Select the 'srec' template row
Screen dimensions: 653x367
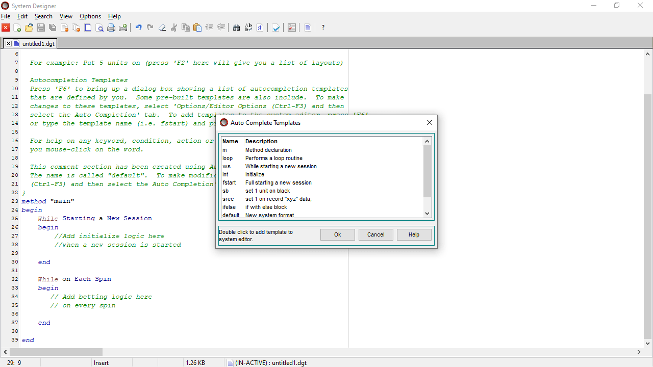point(322,199)
